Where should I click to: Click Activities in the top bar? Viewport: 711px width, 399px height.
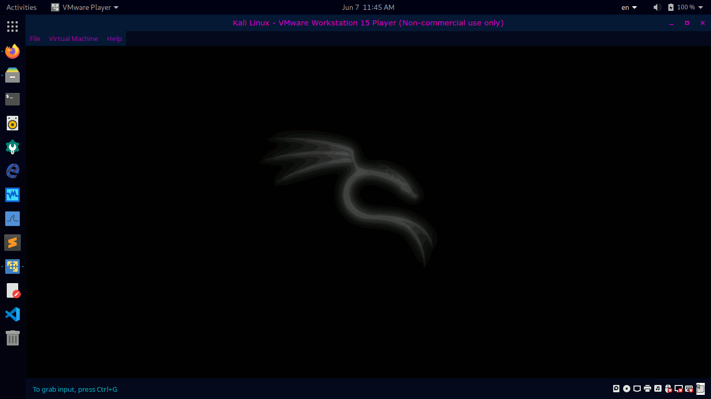[x=21, y=7]
